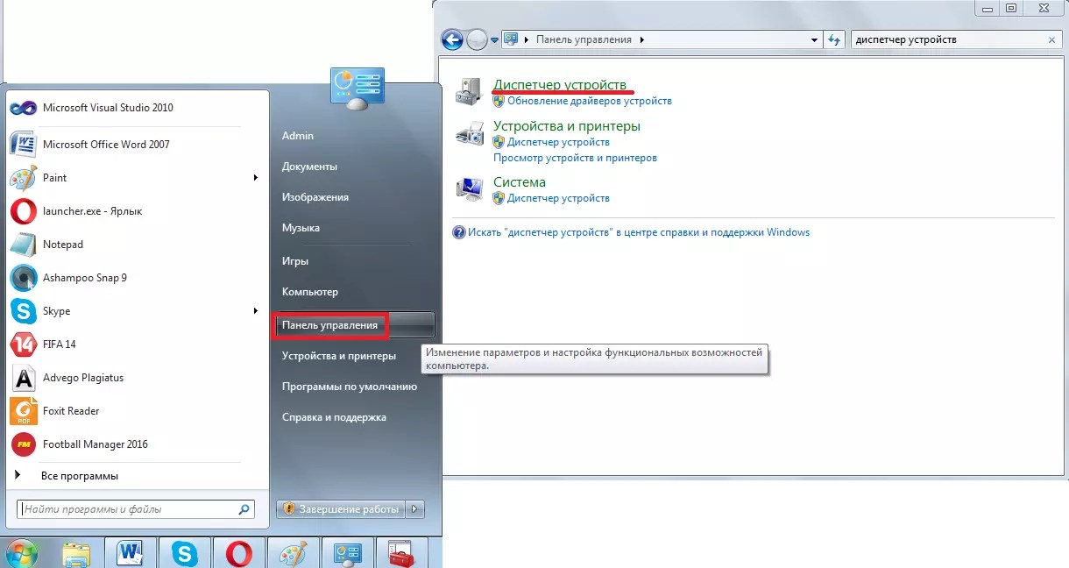
Task: Click the Диспетчер устройств heading link
Action: point(560,85)
